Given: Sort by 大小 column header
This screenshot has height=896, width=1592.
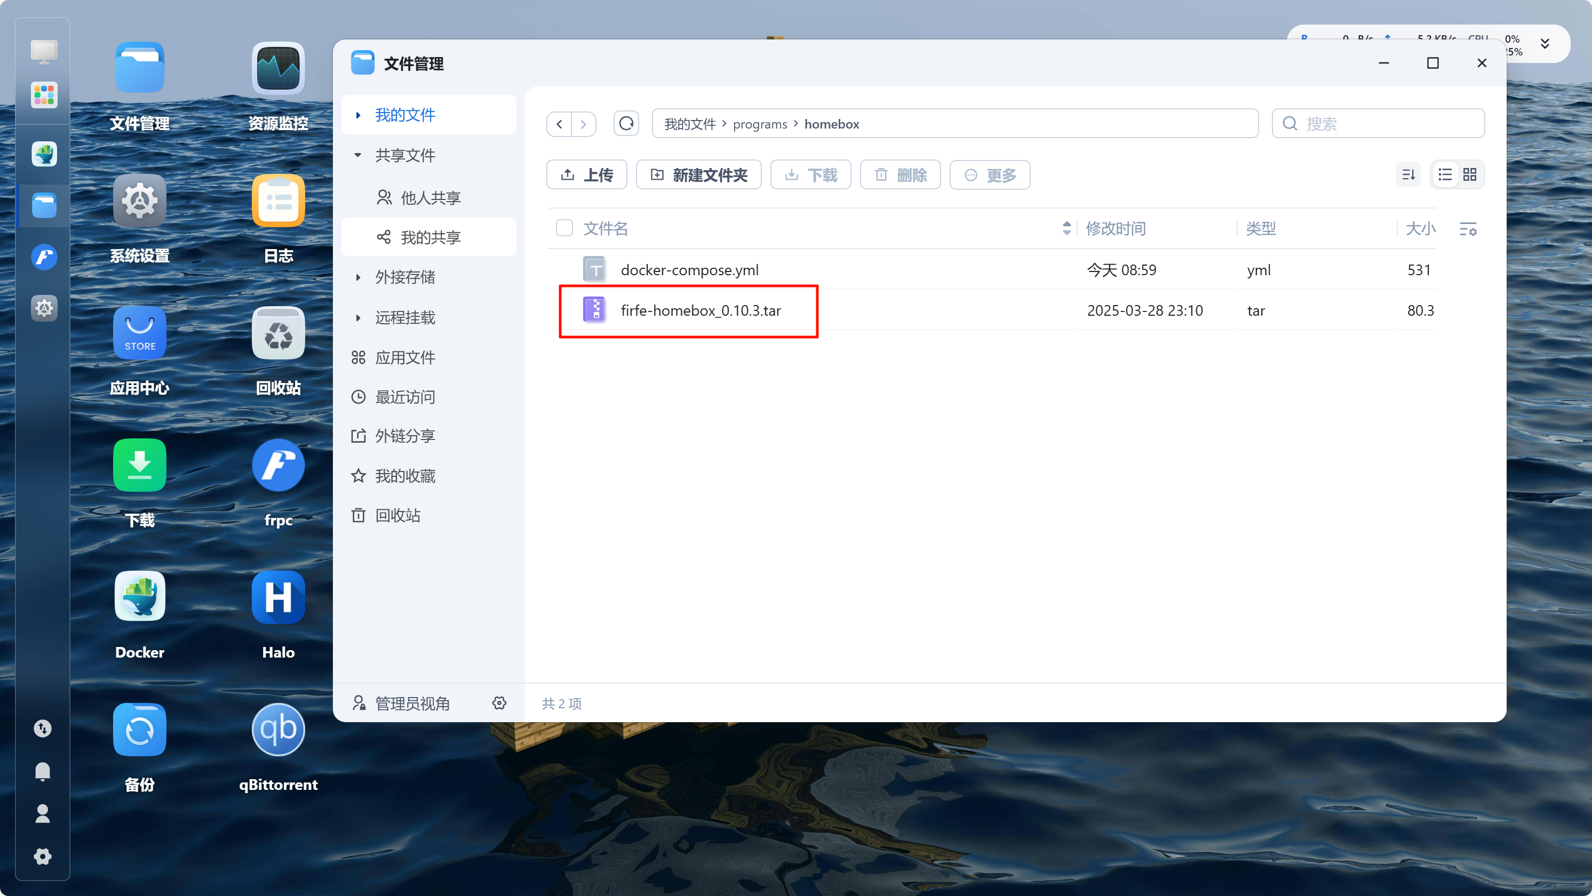Looking at the screenshot, I should (1420, 228).
